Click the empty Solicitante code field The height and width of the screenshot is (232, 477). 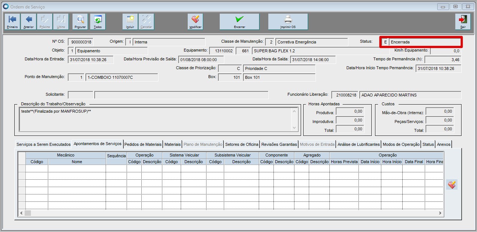pyautogui.click(x=81, y=95)
